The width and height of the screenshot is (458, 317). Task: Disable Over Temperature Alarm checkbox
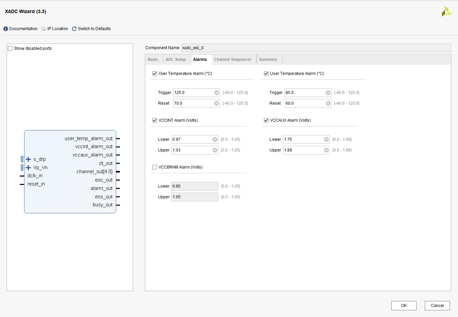point(155,74)
